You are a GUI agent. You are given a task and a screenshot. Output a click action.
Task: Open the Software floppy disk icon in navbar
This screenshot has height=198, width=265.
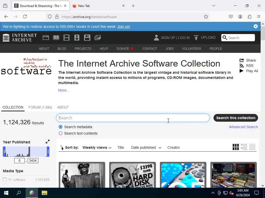tap(87, 38)
